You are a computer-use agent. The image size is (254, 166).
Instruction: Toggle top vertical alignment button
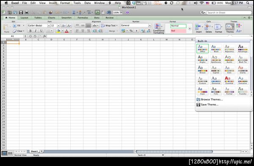(x=77, y=25)
